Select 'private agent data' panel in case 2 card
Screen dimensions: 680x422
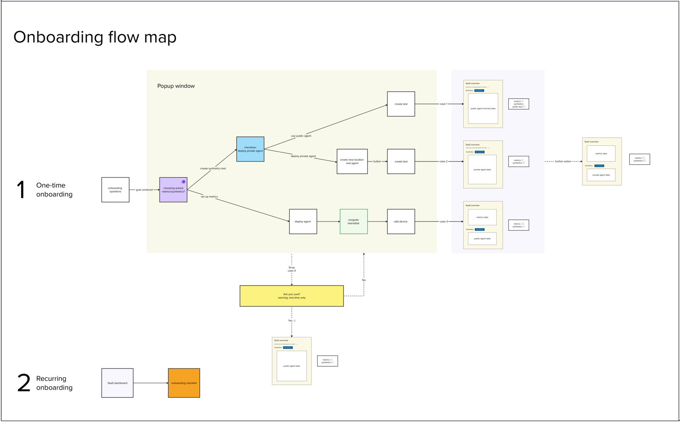tap(482, 170)
